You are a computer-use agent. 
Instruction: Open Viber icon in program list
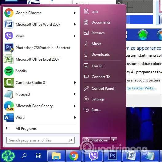(9, 36)
